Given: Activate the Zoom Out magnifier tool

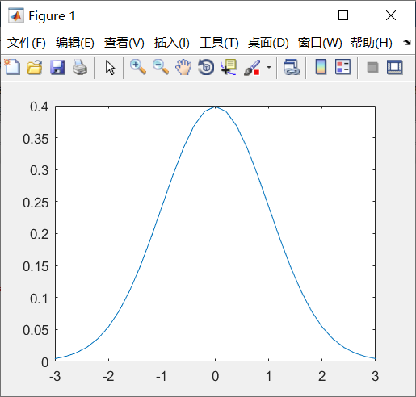Looking at the screenshot, I should [161, 67].
